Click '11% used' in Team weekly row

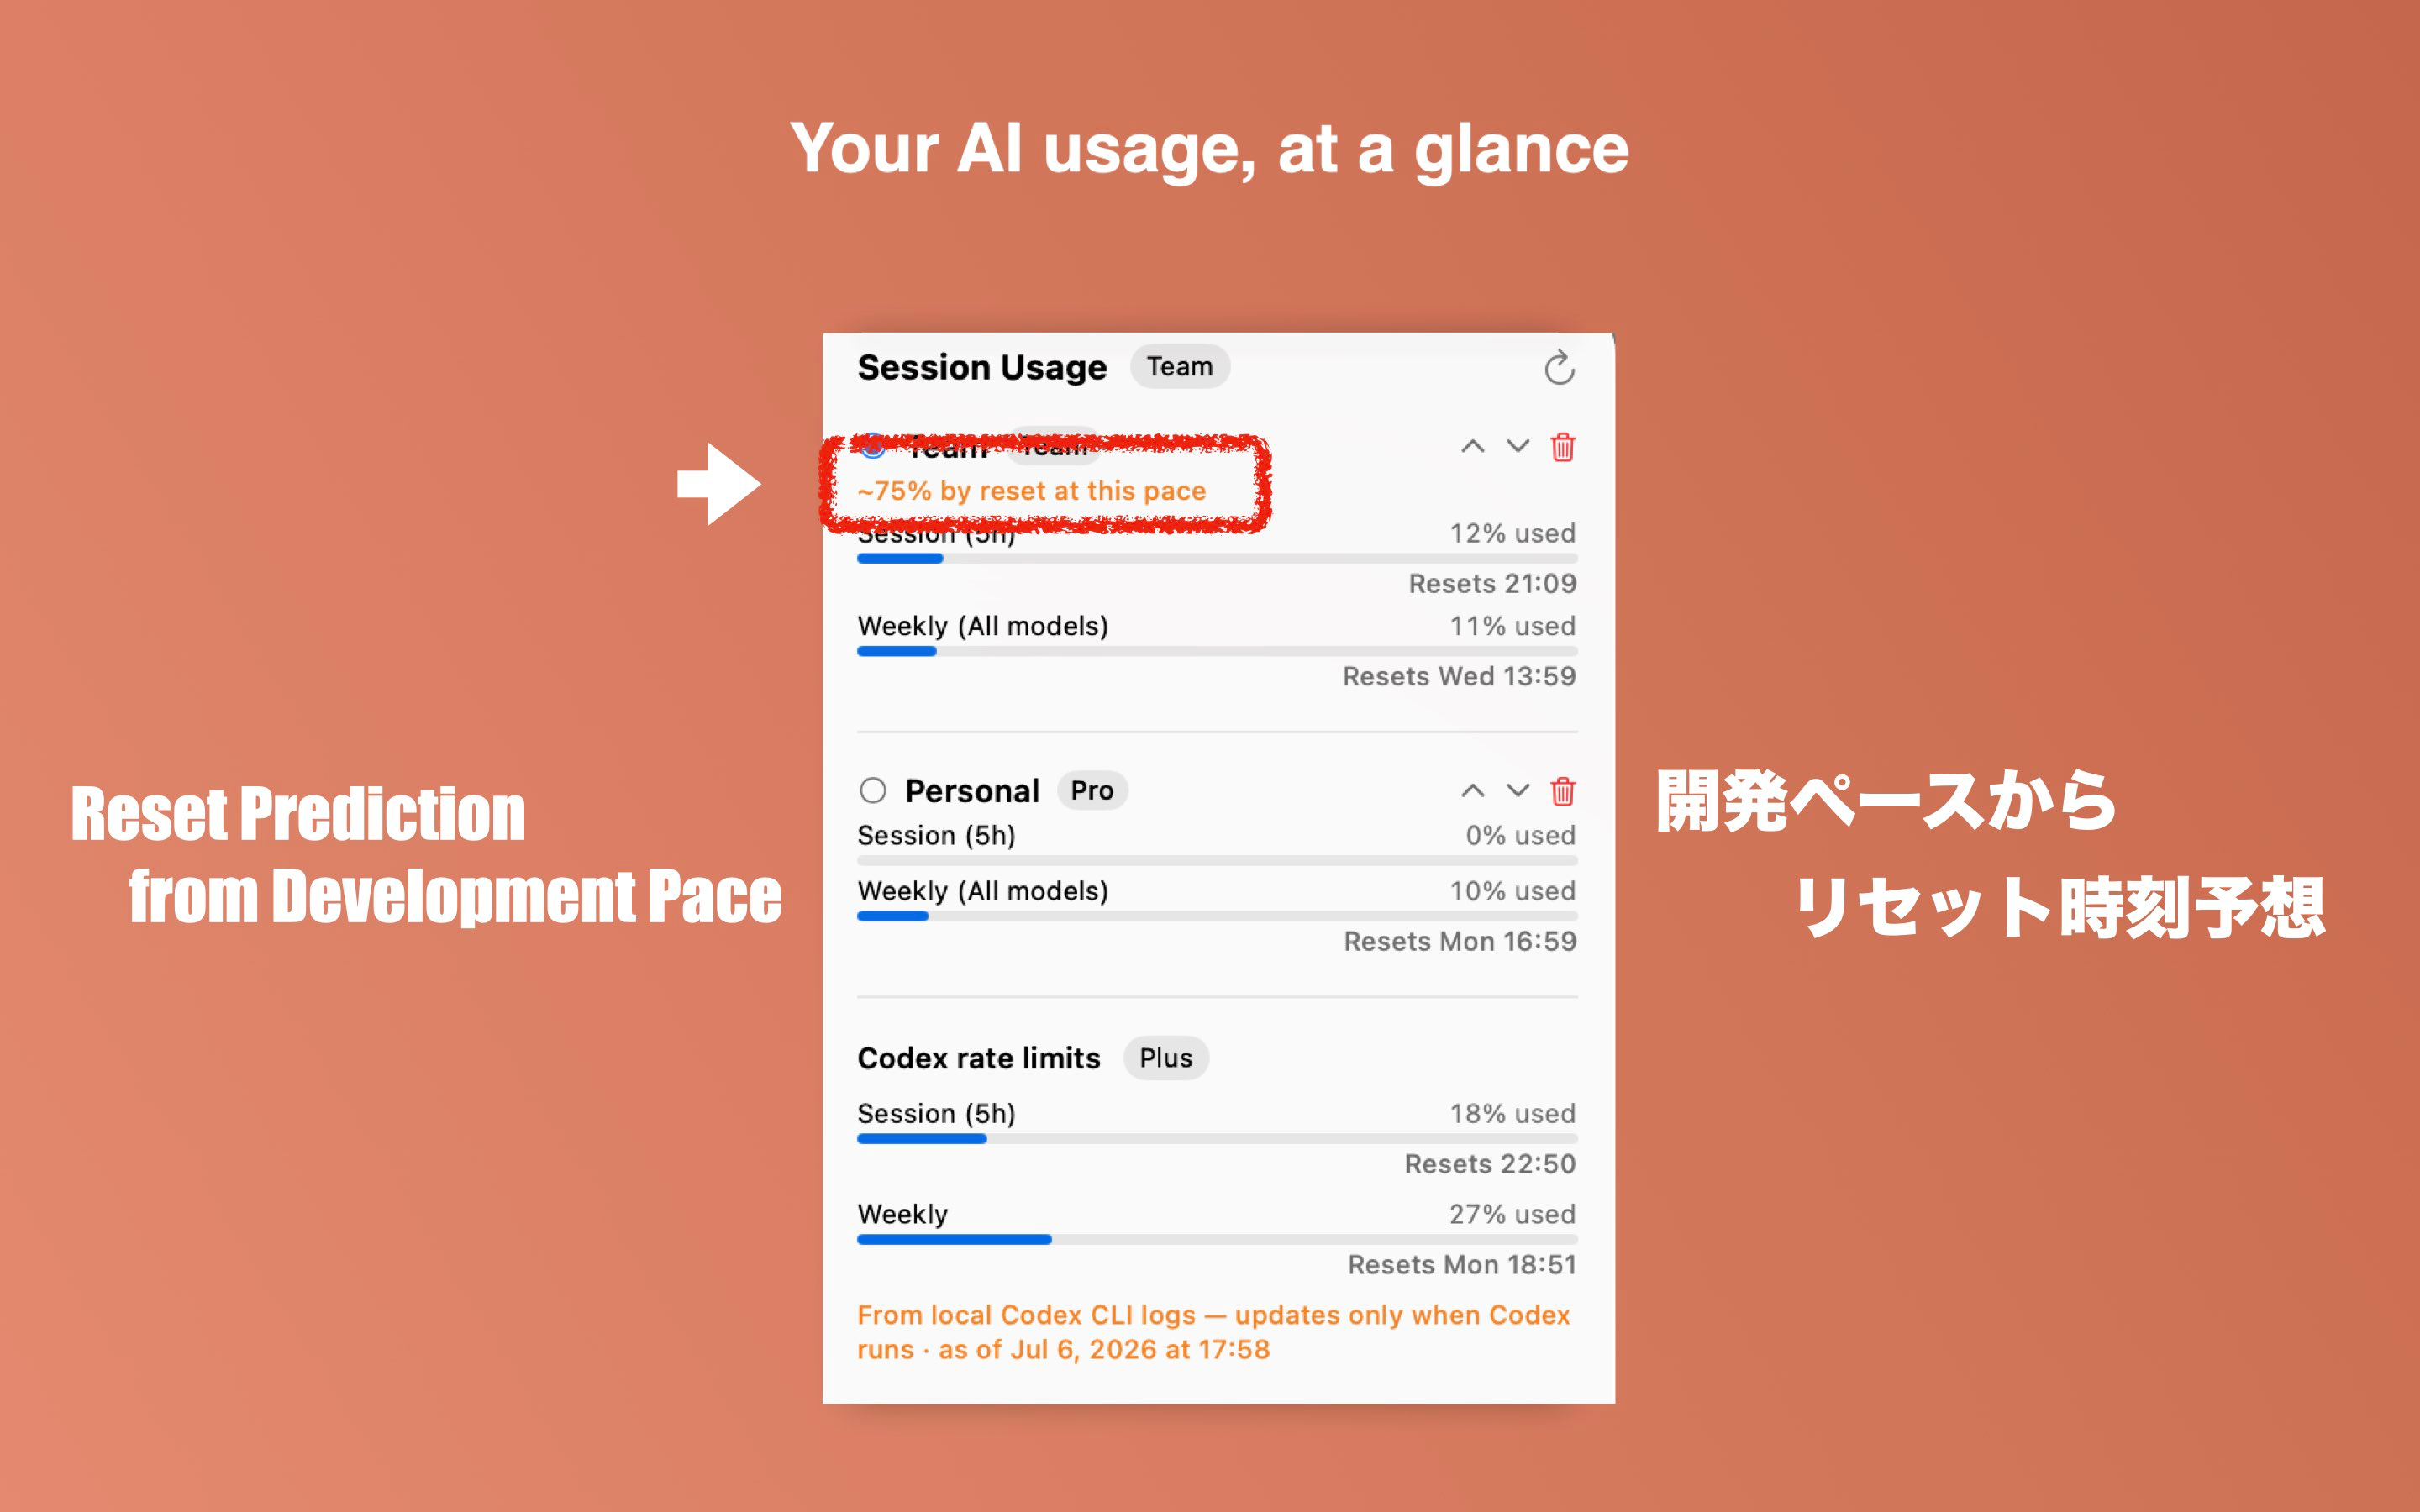tap(1513, 626)
